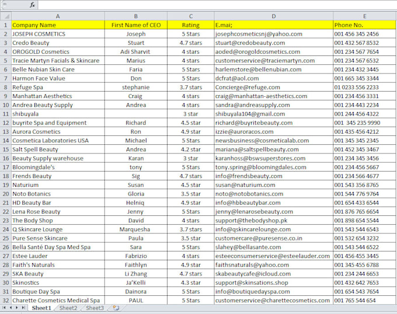This screenshot has height=314, width=397.
Task: Click the Phone No. header cell
Action: pyautogui.click(x=364, y=25)
